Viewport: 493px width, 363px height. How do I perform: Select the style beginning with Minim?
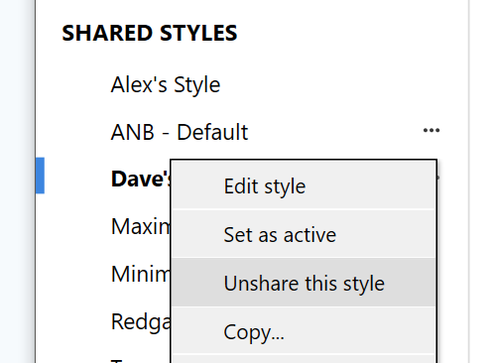click(141, 274)
